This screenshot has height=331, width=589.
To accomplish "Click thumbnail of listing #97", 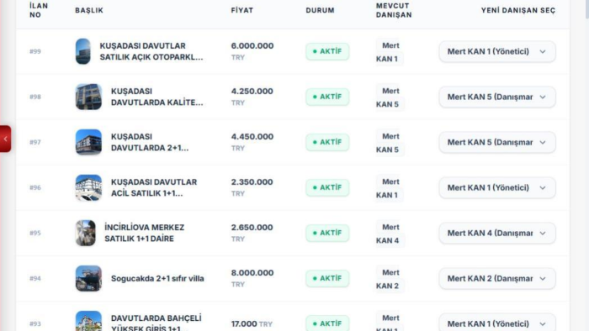I will (88, 142).
